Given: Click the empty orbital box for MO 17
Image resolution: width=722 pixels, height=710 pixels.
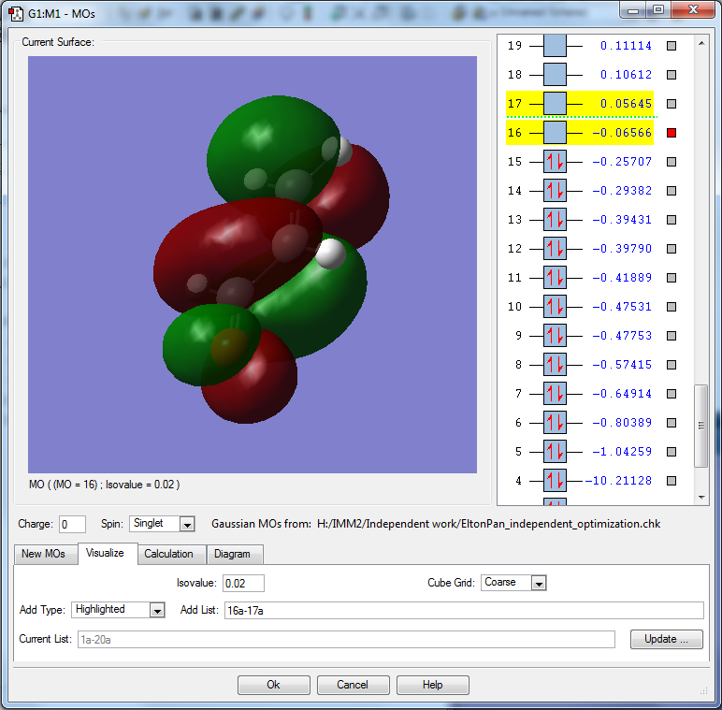Looking at the screenshot, I should [x=555, y=104].
